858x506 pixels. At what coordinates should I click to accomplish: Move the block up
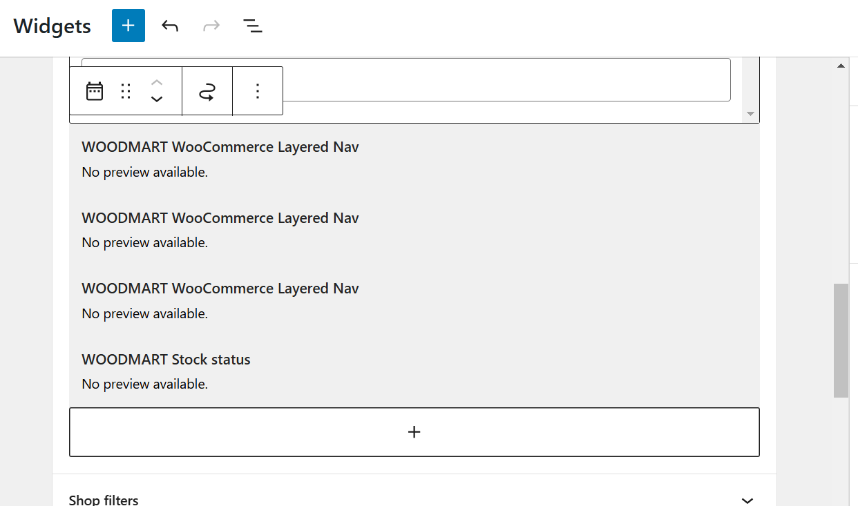157,83
